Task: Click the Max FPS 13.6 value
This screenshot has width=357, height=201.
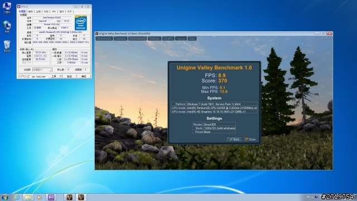Action: click(224, 92)
